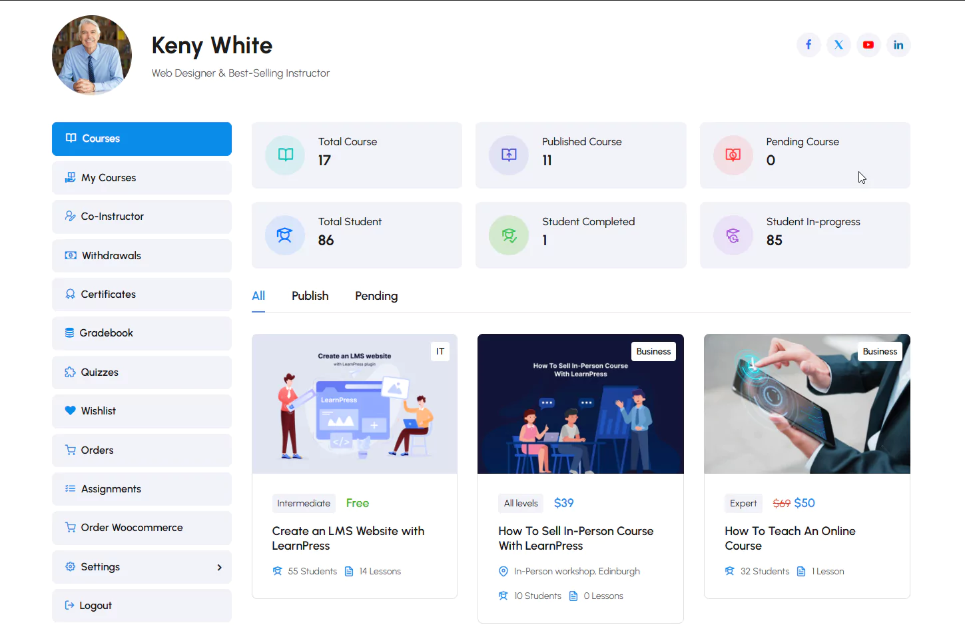965x641 pixels.
Task: Open the LinkedIn profile icon
Action: click(x=898, y=45)
